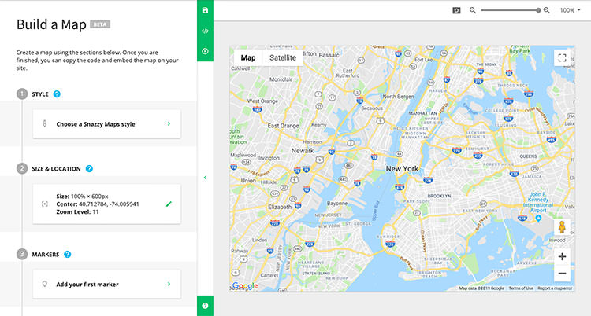Screen dimensions: 591x316
Task: Click the map zoom out minus button
Action: pyautogui.click(x=561, y=274)
